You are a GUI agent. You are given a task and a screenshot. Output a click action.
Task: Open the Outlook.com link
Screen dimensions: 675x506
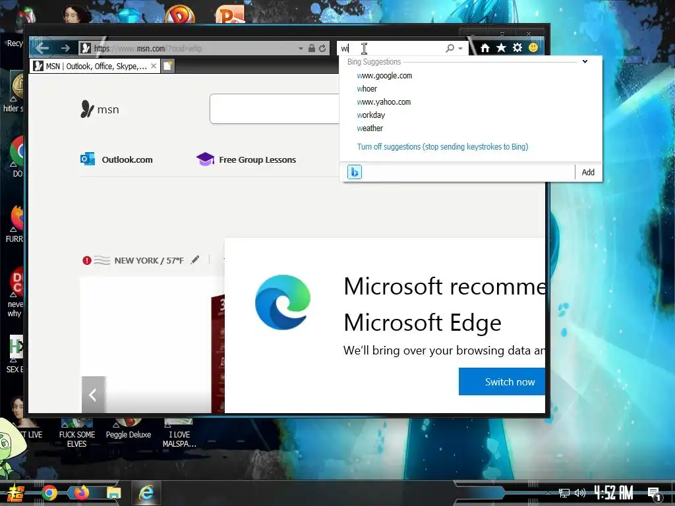click(116, 159)
